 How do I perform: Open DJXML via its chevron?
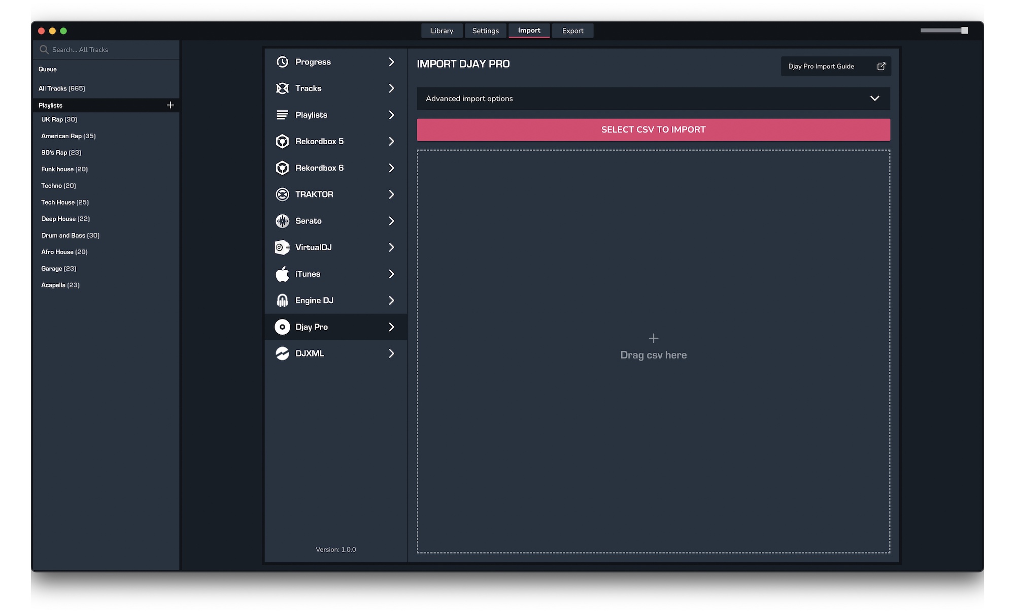coord(391,353)
